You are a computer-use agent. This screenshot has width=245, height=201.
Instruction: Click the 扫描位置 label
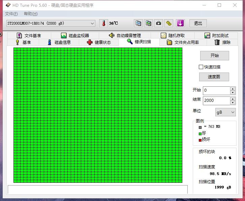(x=207, y=181)
